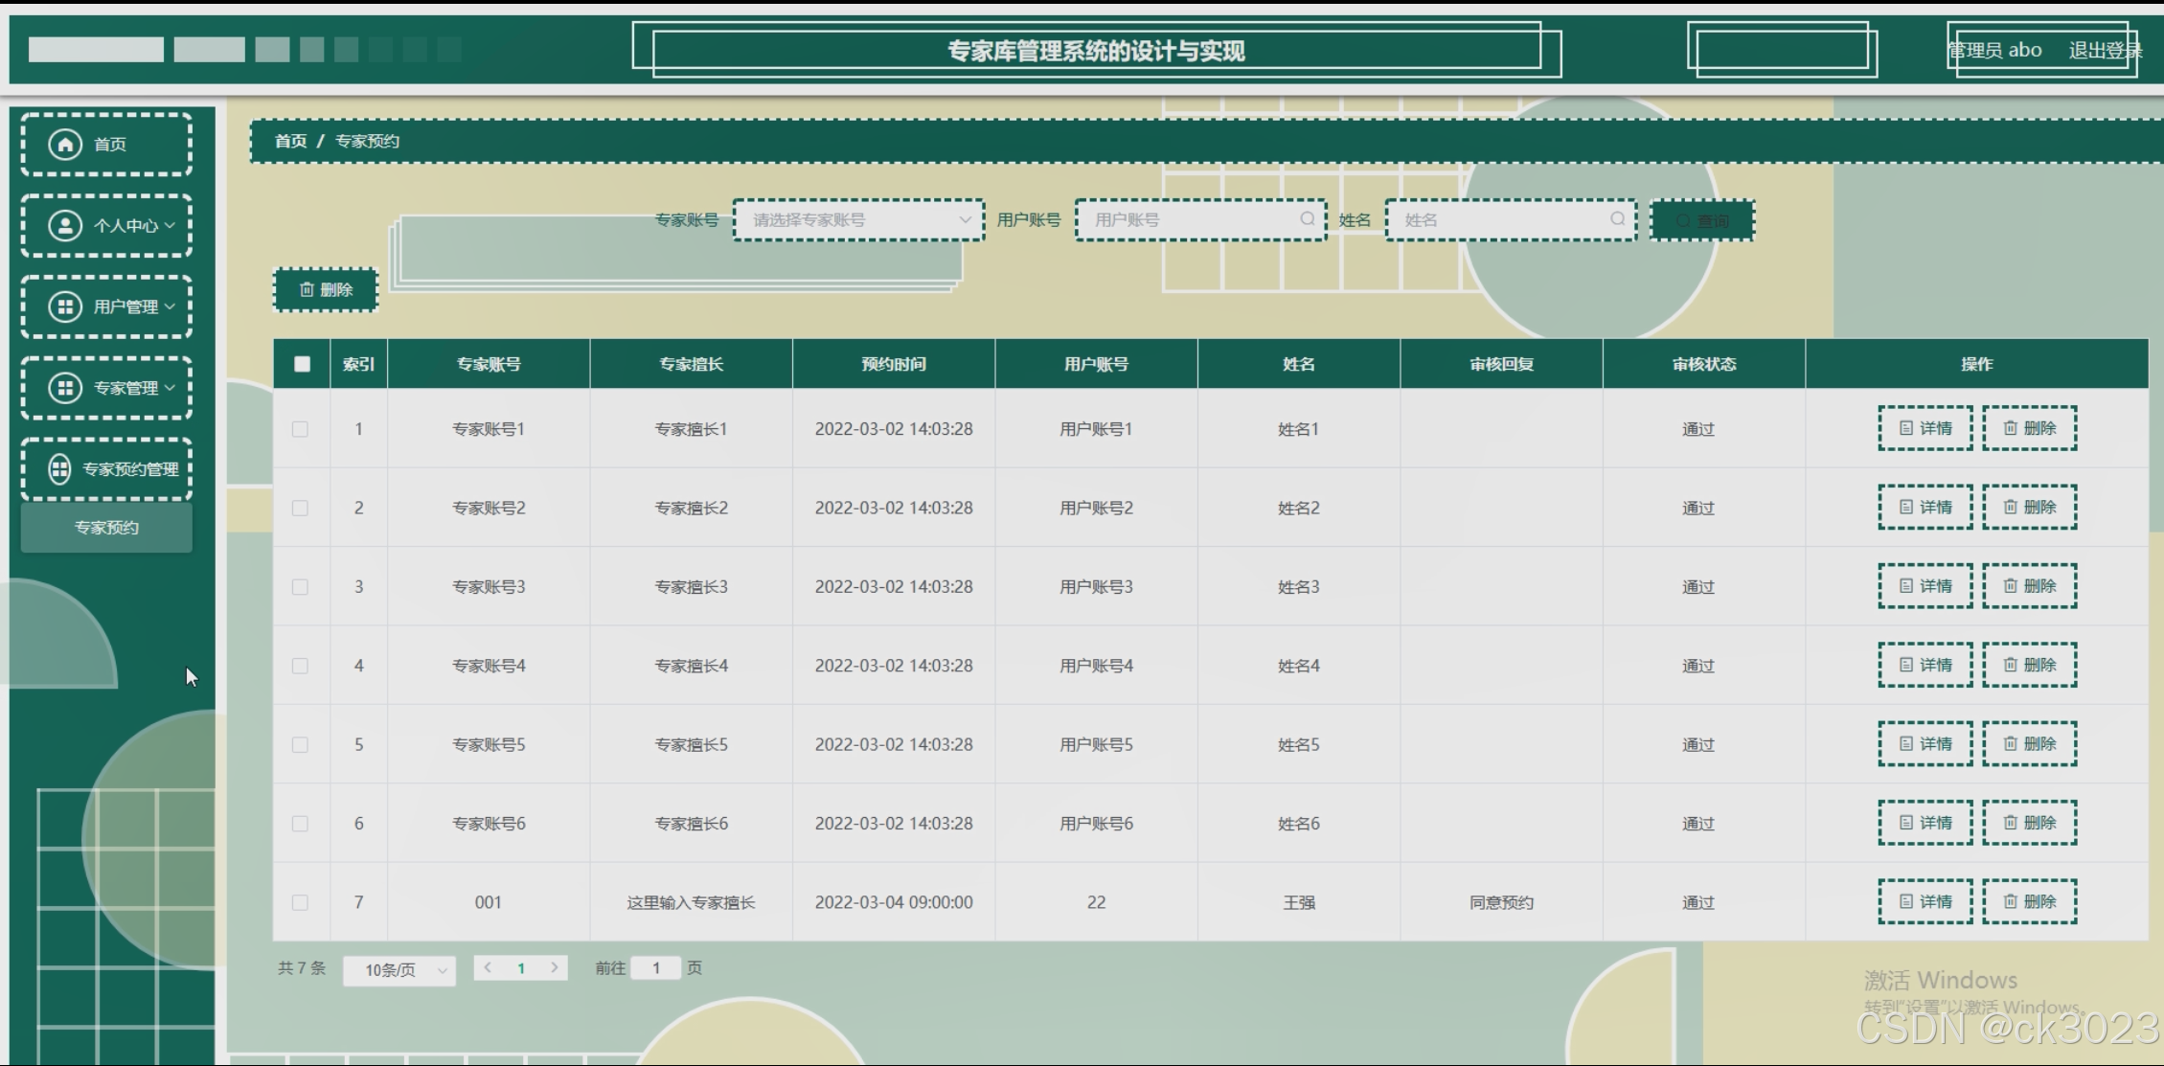Click next page arrow in pagination
The height and width of the screenshot is (1066, 2164).
[554, 968]
